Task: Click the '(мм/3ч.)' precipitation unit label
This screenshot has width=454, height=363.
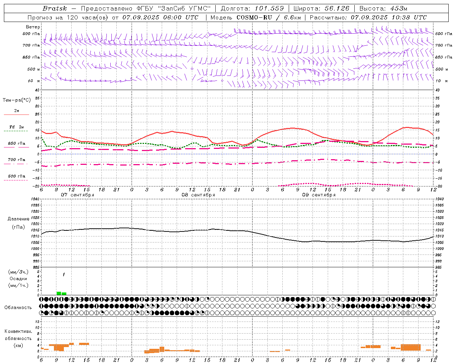Action: [x=18, y=272]
